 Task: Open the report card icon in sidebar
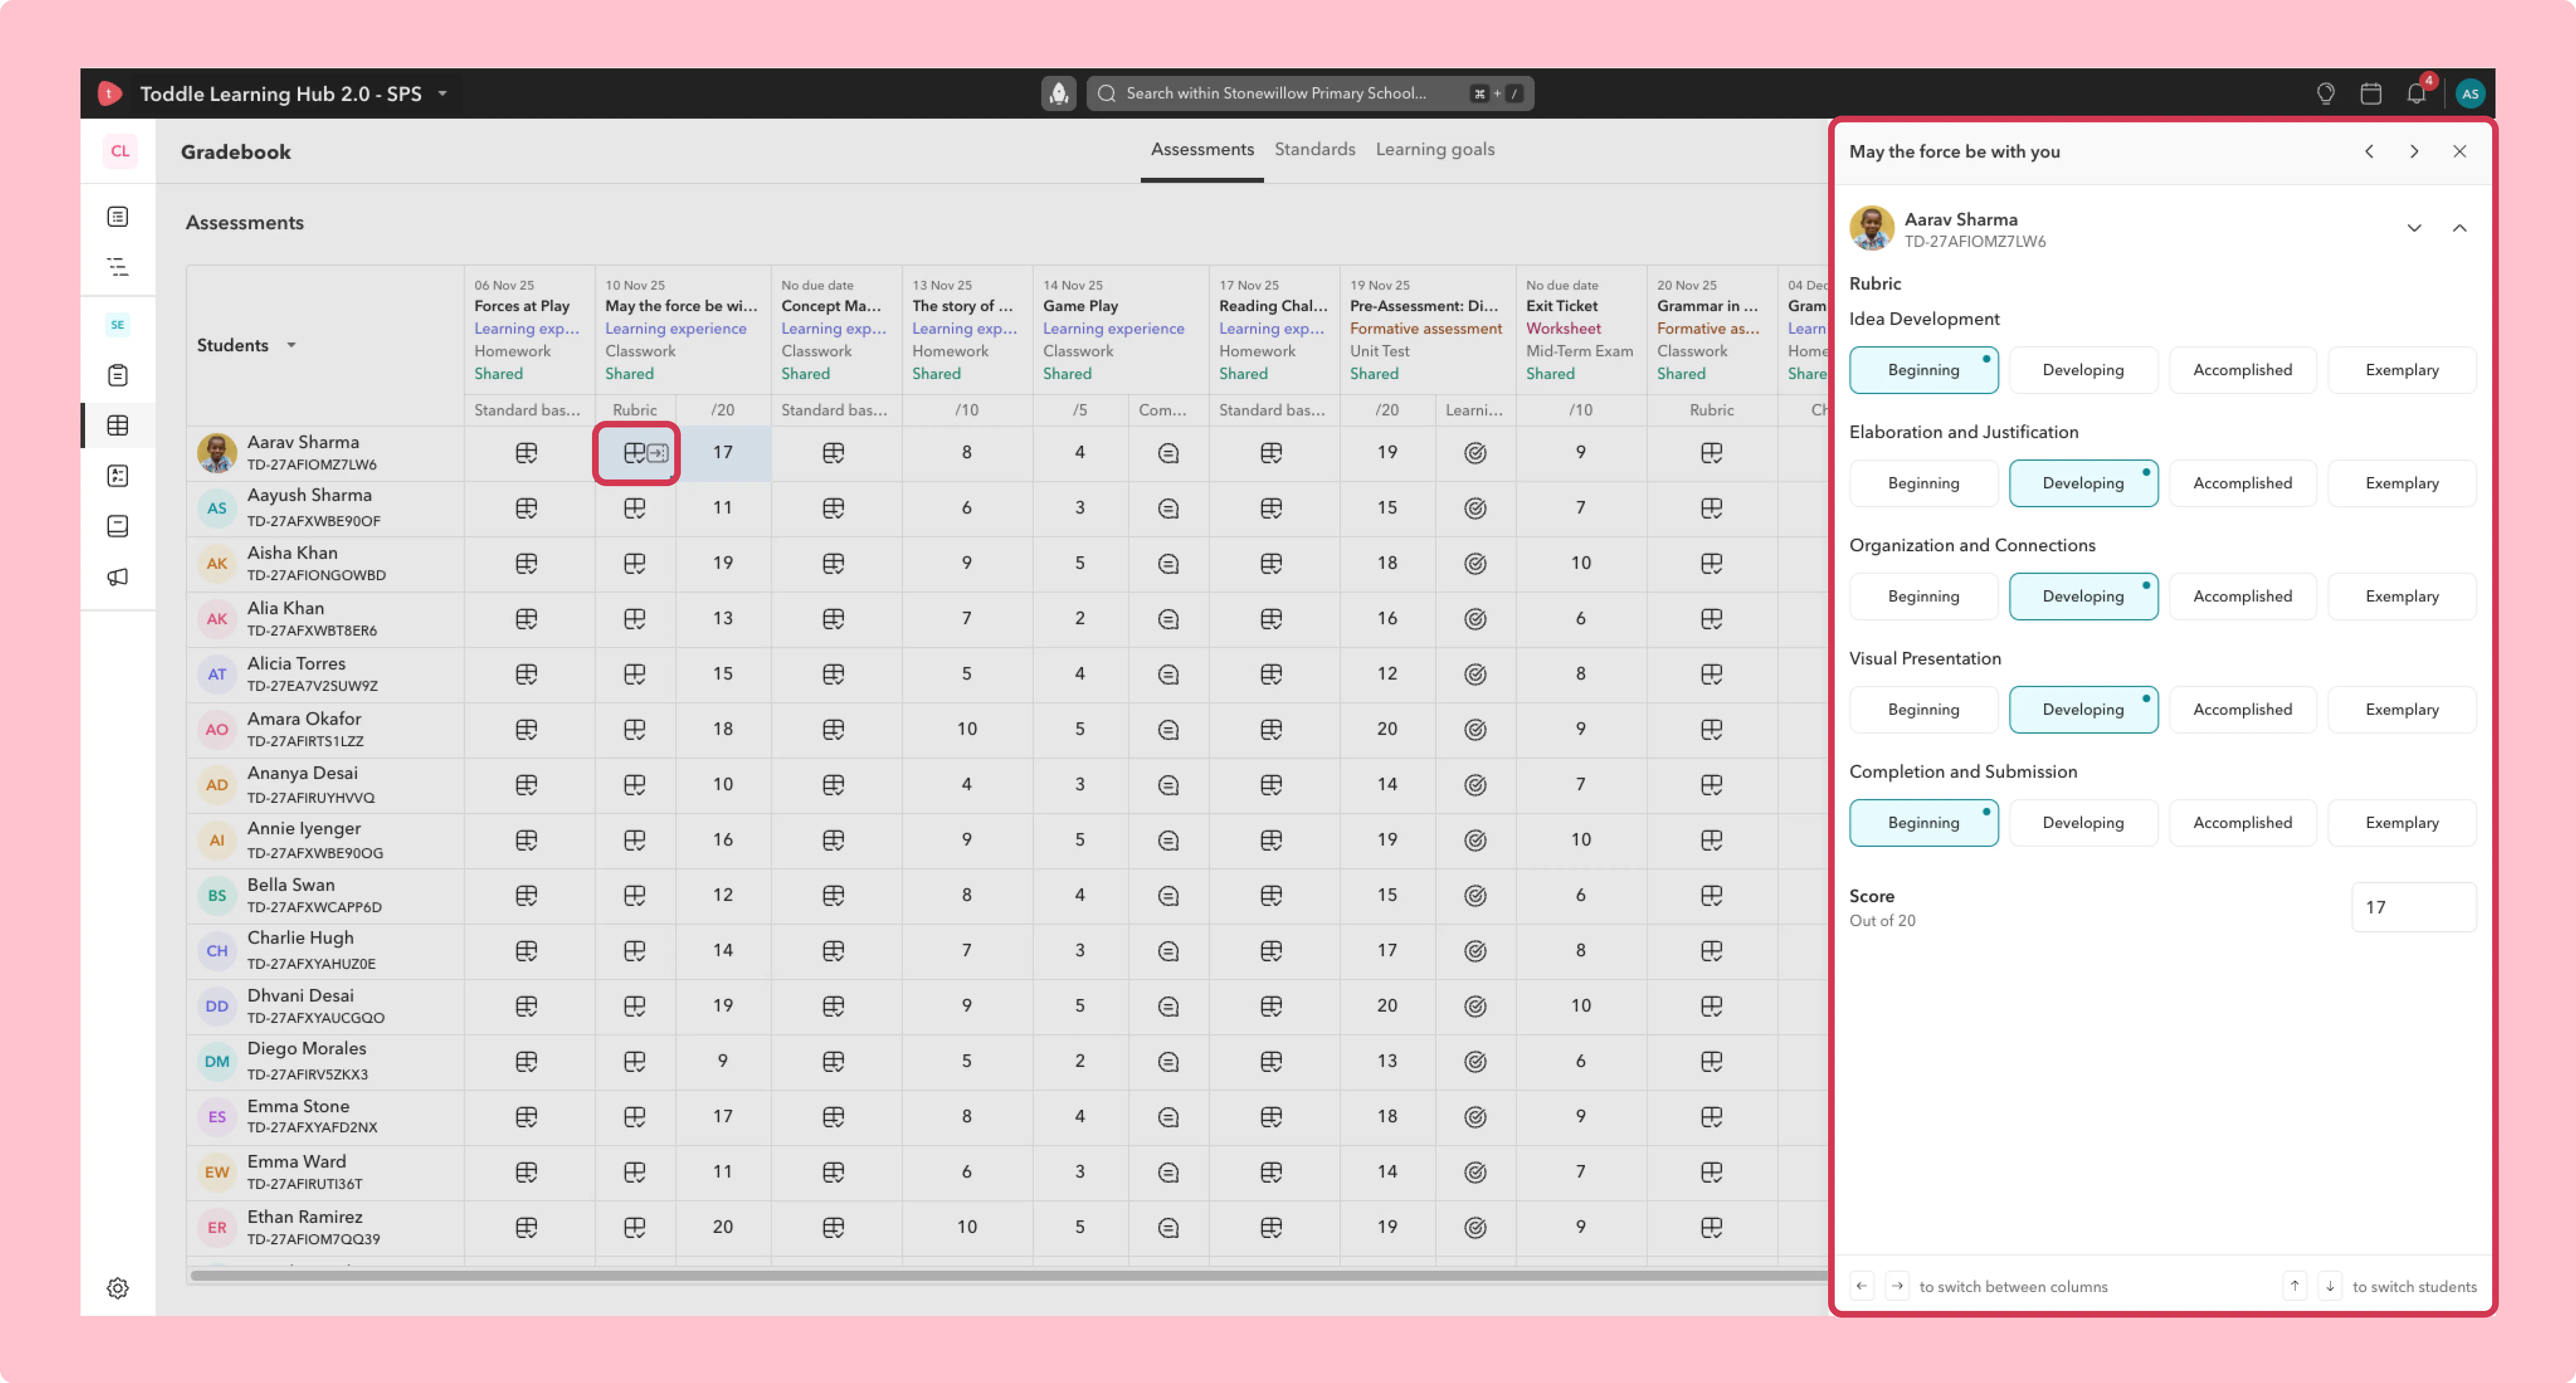point(118,527)
